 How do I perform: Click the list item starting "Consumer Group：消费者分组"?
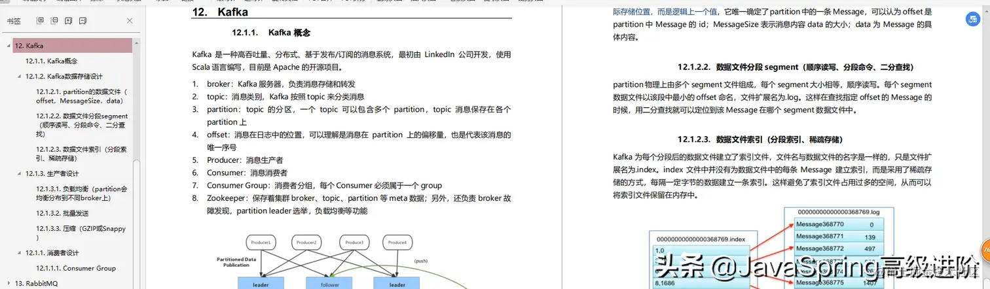[324, 185]
